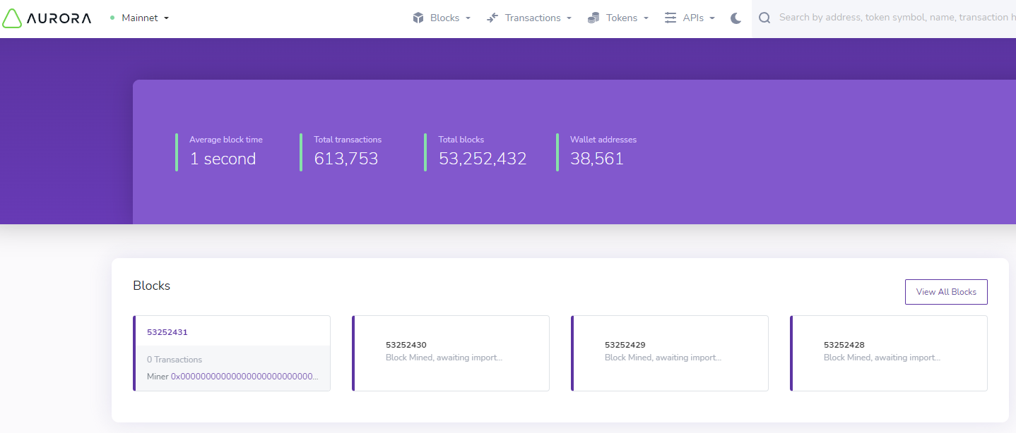Screen dimensions: 1016x433
Task: Open the APIs menu
Action: pyautogui.click(x=699, y=18)
